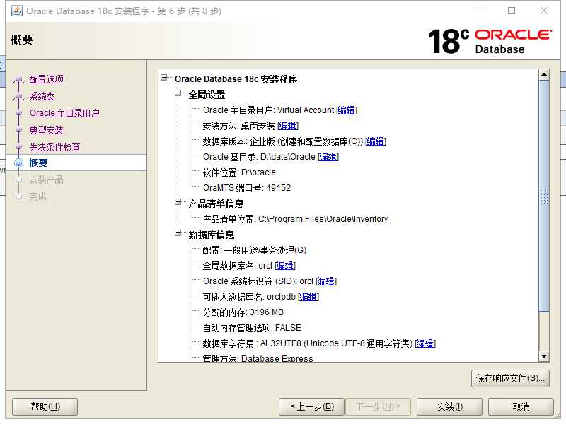Click the 概要 step radio marker in sidebar

coord(19,163)
